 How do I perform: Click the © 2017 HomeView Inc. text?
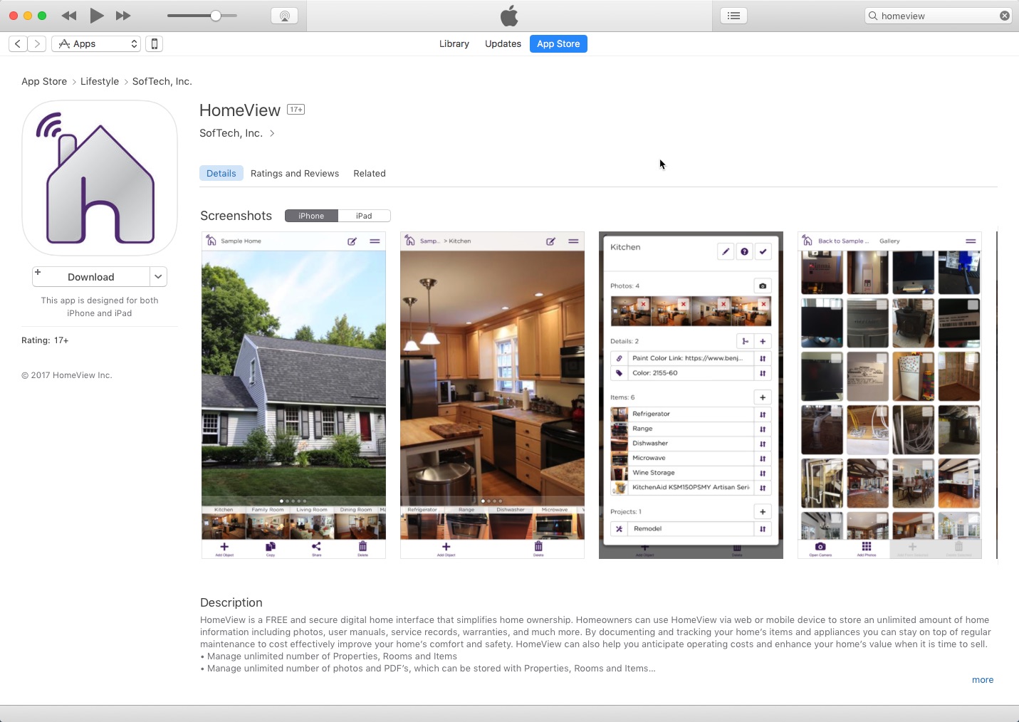click(x=67, y=376)
